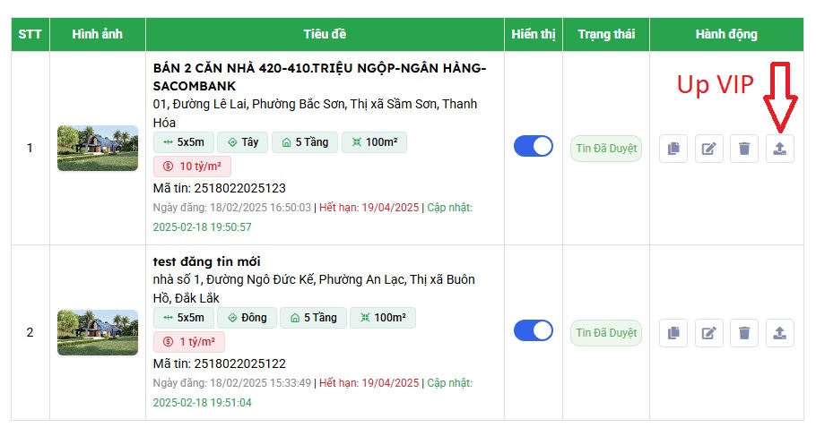Open edit for 'test đăng tin mới' listing

point(709,333)
